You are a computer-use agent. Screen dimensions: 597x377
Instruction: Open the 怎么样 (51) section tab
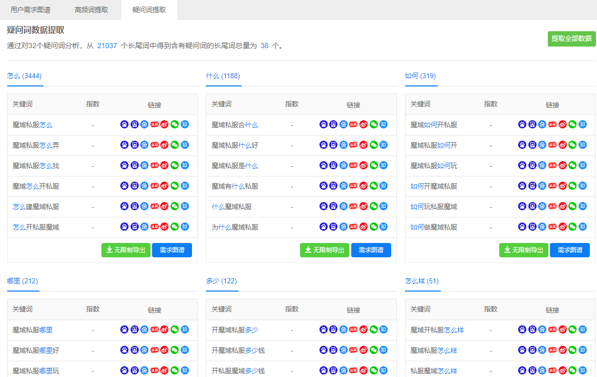(x=422, y=281)
